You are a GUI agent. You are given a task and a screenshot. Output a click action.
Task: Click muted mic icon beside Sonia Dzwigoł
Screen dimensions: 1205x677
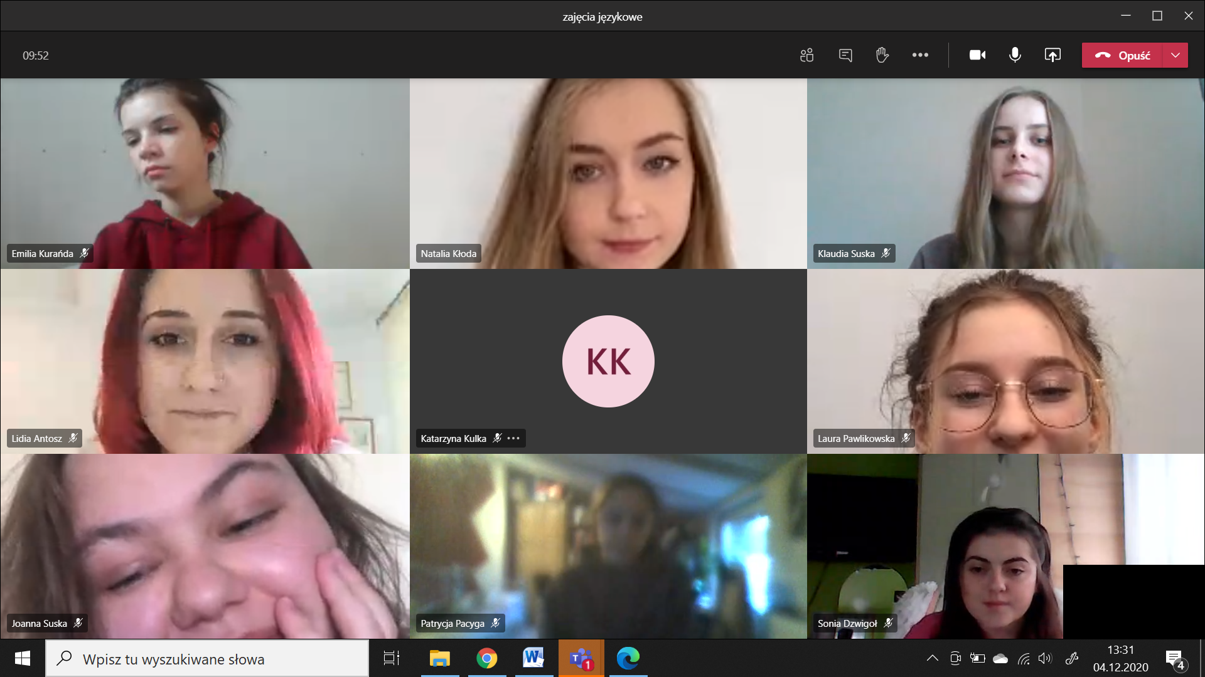pos(888,622)
